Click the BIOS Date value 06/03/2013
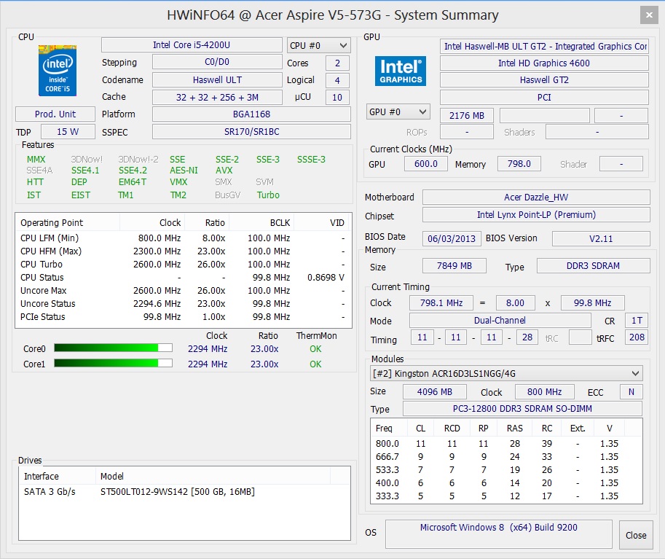The height and width of the screenshot is (559, 665). click(452, 238)
